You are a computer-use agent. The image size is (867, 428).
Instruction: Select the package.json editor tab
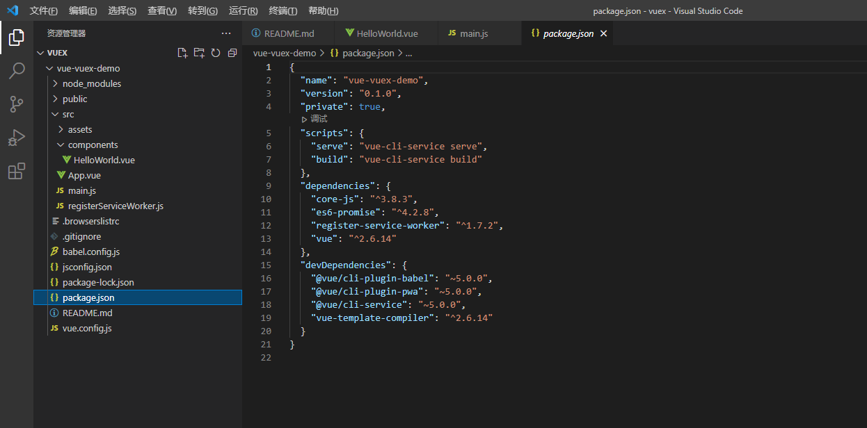click(x=567, y=33)
